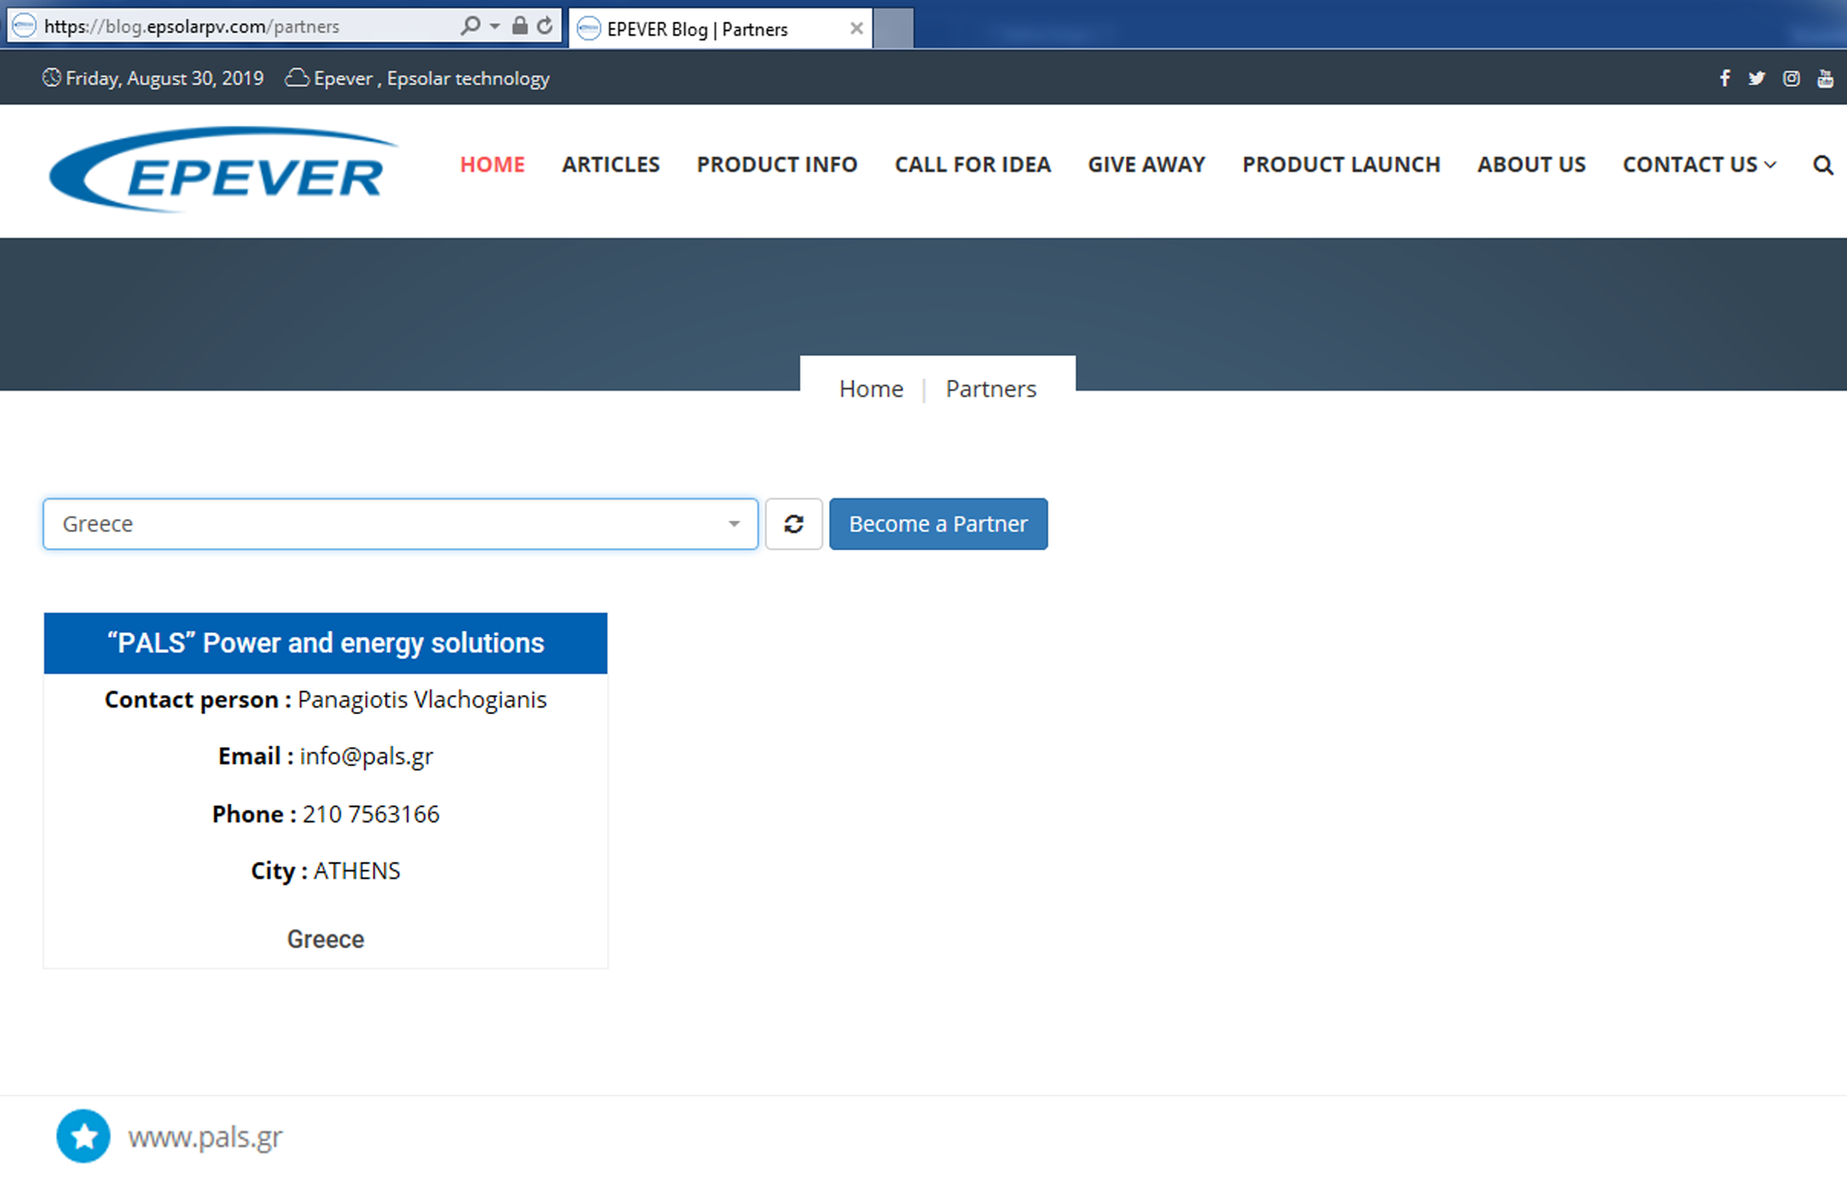This screenshot has height=1185, width=1847.
Task: Click the blue star badge icon
Action: (x=83, y=1136)
